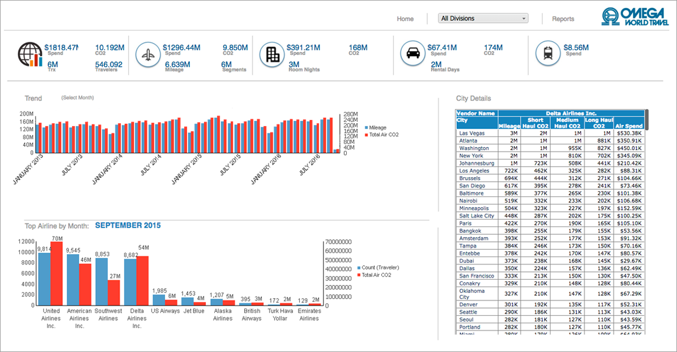Click red Total Air CO2 swatch in Trend legend

366,135
